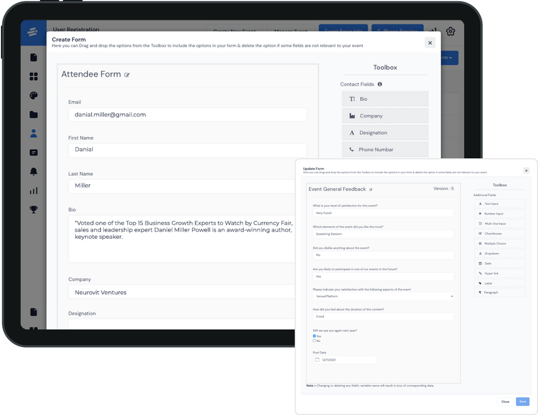Open the bar chart analytics sidebar icon
This screenshot has height=415, width=538.
[34, 191]
